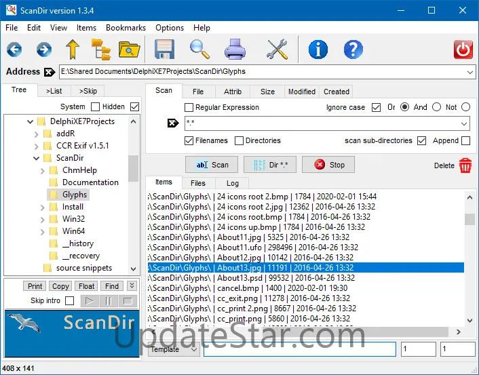Open the Bookmarks menu
This screenshot has height=375, width=479.
(x=126, y=28)
